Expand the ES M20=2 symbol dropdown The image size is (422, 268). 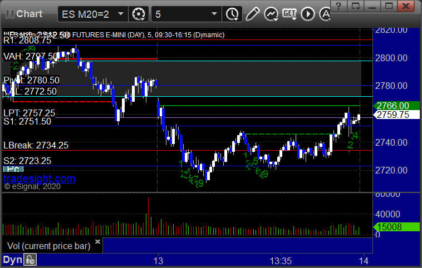[121, 14]
